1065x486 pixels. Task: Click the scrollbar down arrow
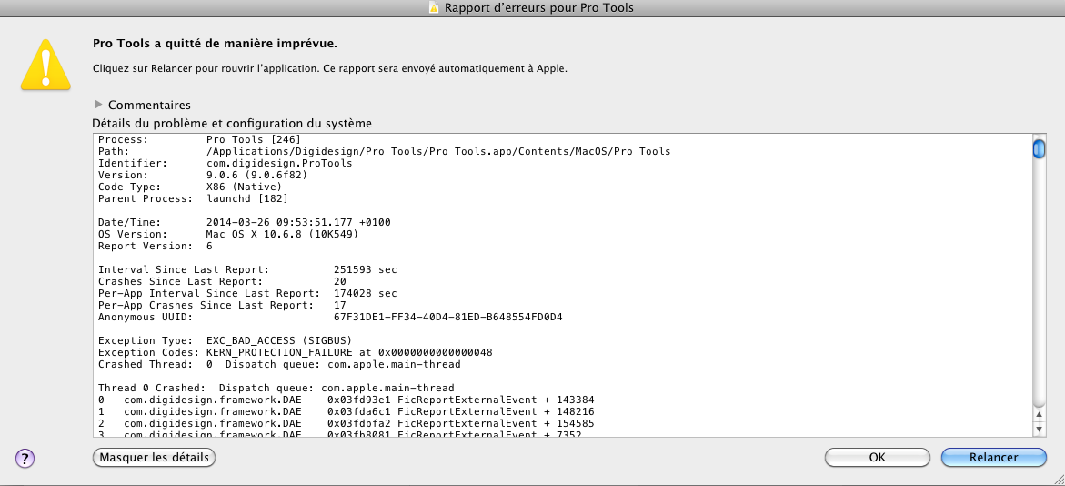1039,429
